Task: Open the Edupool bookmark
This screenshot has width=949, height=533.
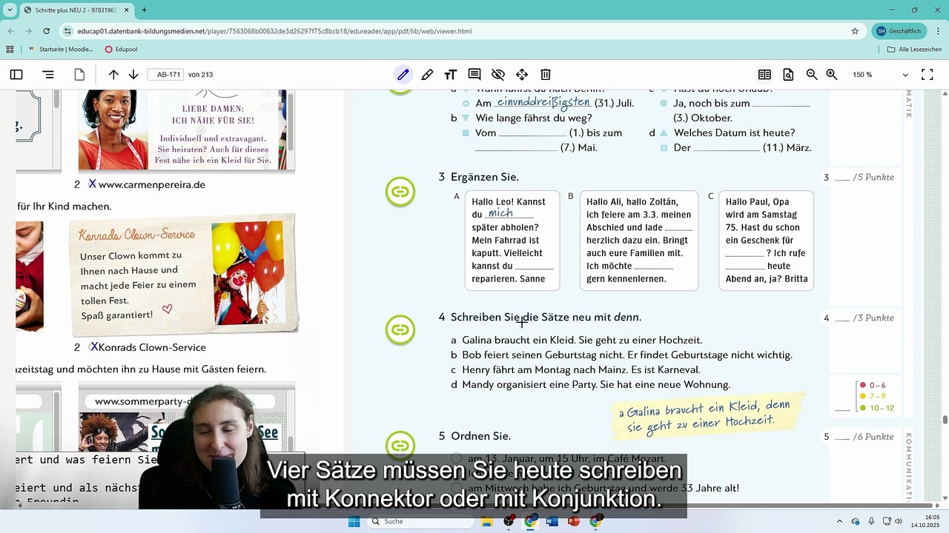Action: pos(121,50)
